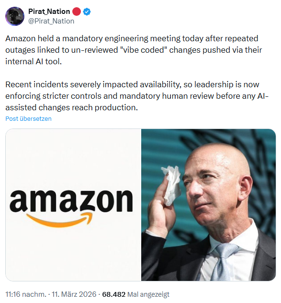Click the date 11. März 2026
The height and width of the screenshot is (303, 281).
coord(74,294)
